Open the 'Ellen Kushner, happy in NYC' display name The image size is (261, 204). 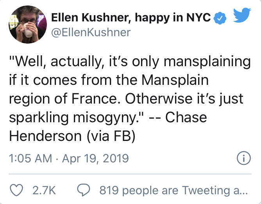pos(131,18)
